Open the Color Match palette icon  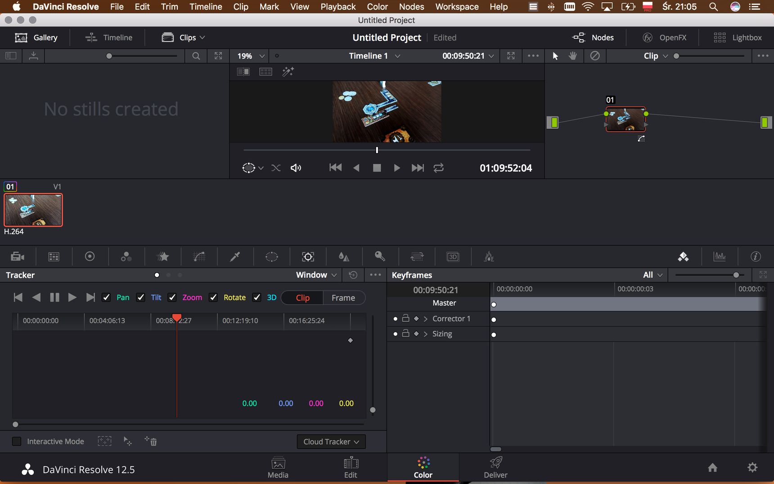click(54, 257)
